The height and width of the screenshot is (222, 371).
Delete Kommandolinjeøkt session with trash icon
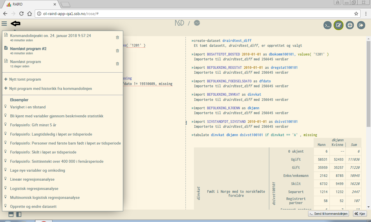117,38
